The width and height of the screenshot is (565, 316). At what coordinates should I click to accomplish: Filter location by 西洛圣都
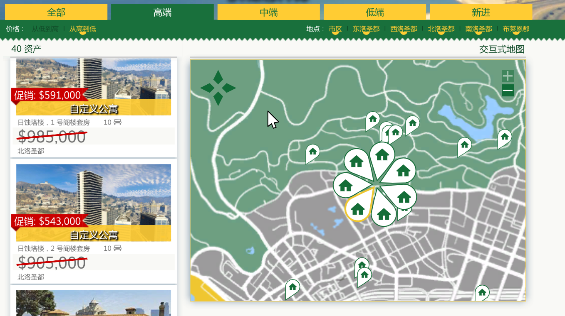404,29
